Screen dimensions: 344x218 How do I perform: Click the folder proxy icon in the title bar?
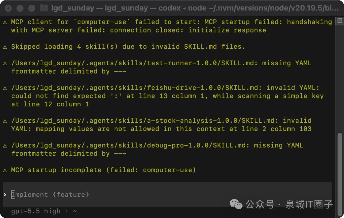[x=44, y=8]
